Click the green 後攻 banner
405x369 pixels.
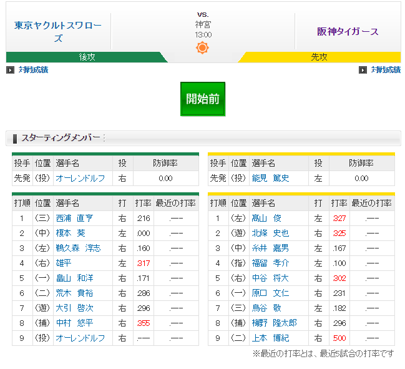(x=87, y=57)
